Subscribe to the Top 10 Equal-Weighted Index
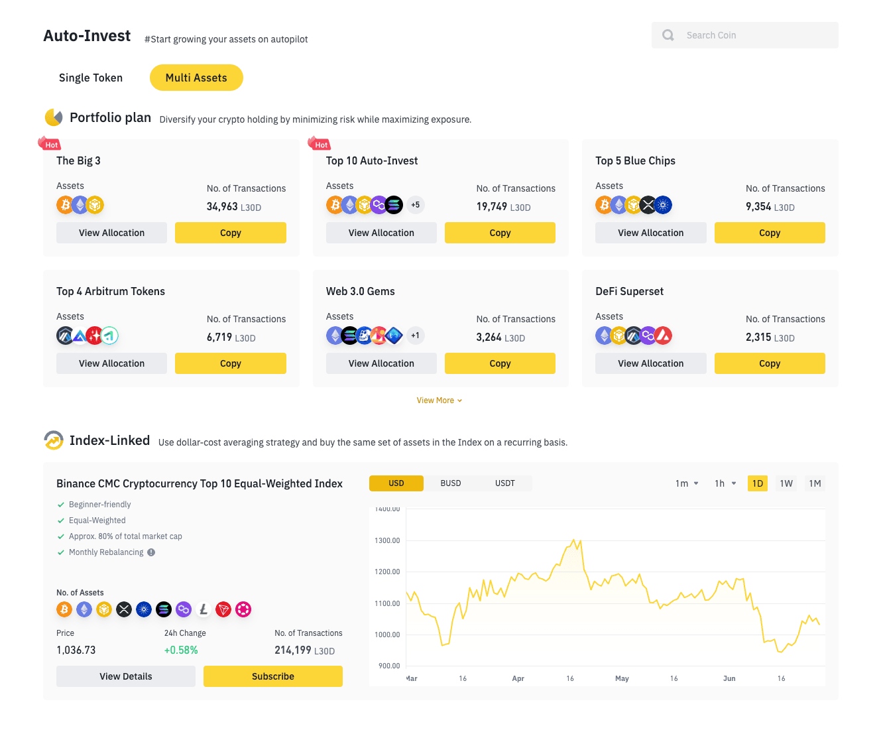The height and width of the screenshot is (736, 883). pos(273,676)
